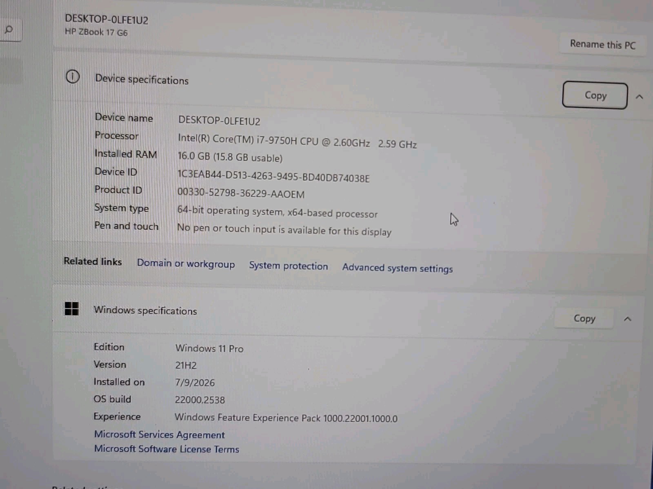653x489 pixels.
Task: Copy the device specifications
Action: [x=595, y=95]
